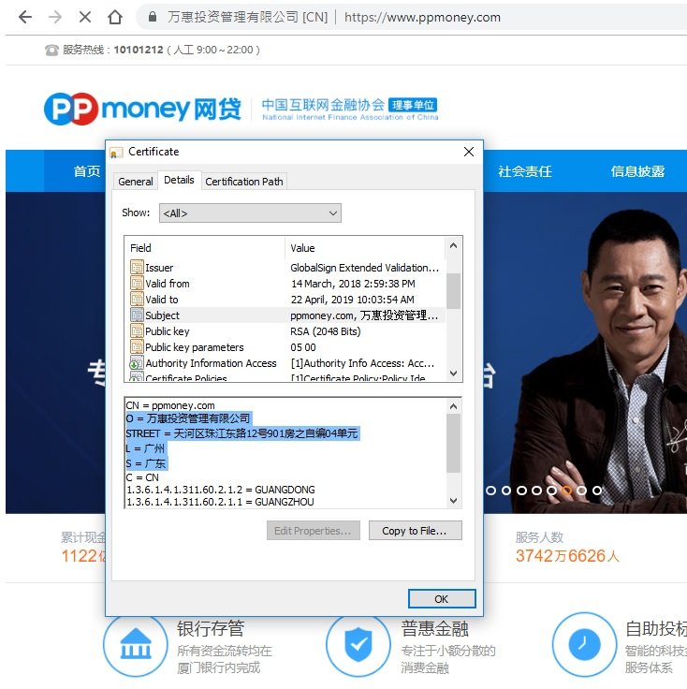Viewport: 687px width, 689px height.
Task: Select the Valid from field icon
Action: (137, 283)
